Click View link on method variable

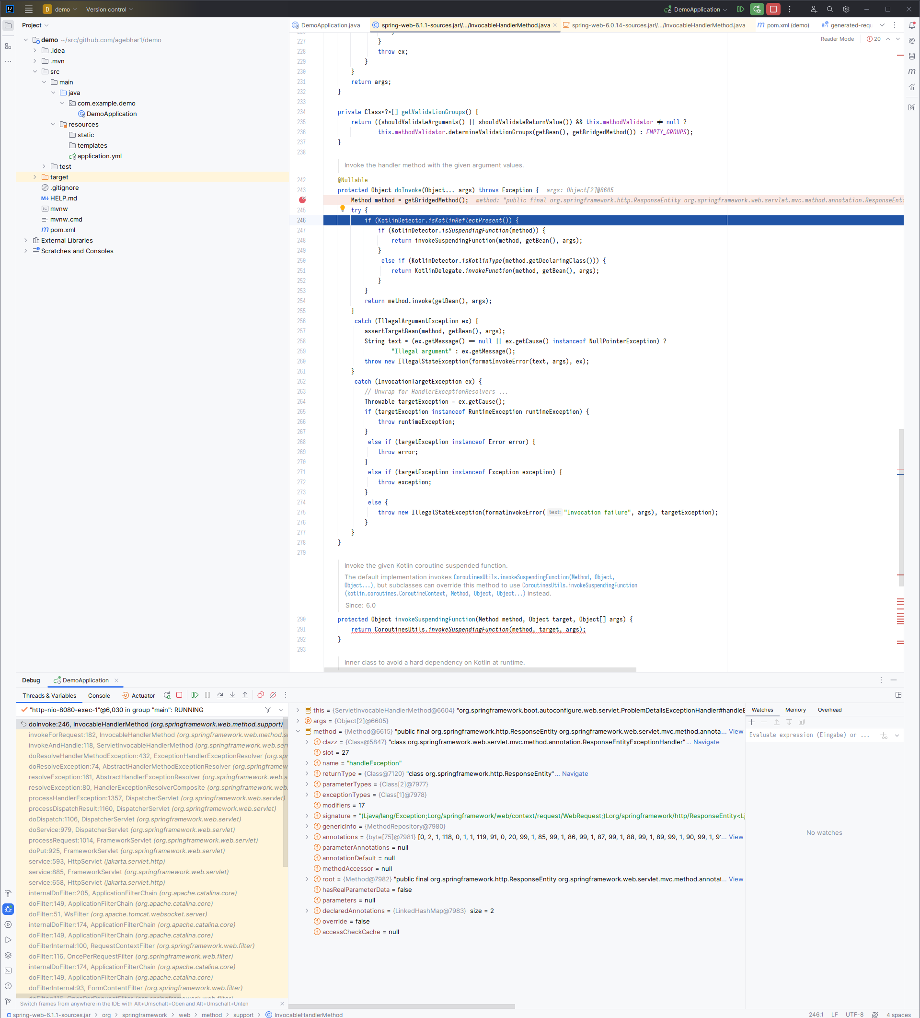click(736, 731)
